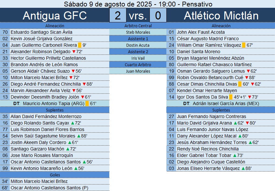This screenshot has height=191, width=275.
Task: Click the yellow card next to Juan Guillermo Carbonell Rivera
Action: (79, 45)
